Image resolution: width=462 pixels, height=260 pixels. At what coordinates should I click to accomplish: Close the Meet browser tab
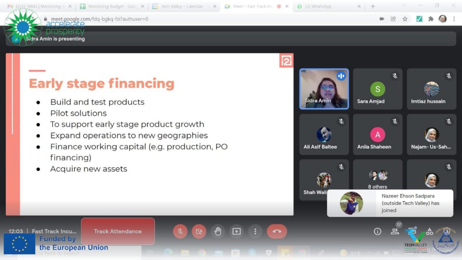286,6
